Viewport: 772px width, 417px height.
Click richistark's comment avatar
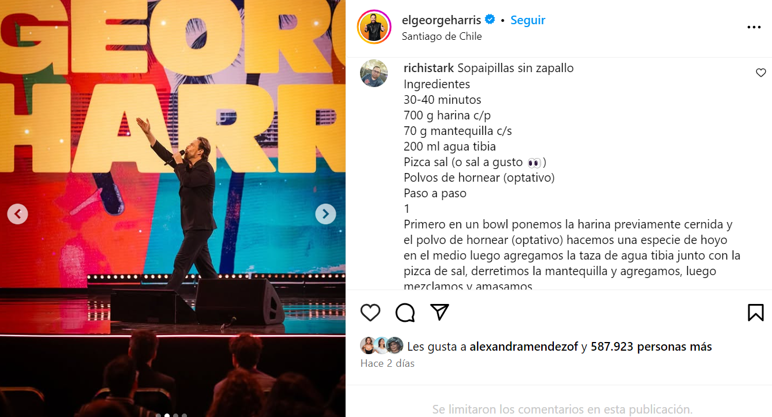[x=374, y=73]
